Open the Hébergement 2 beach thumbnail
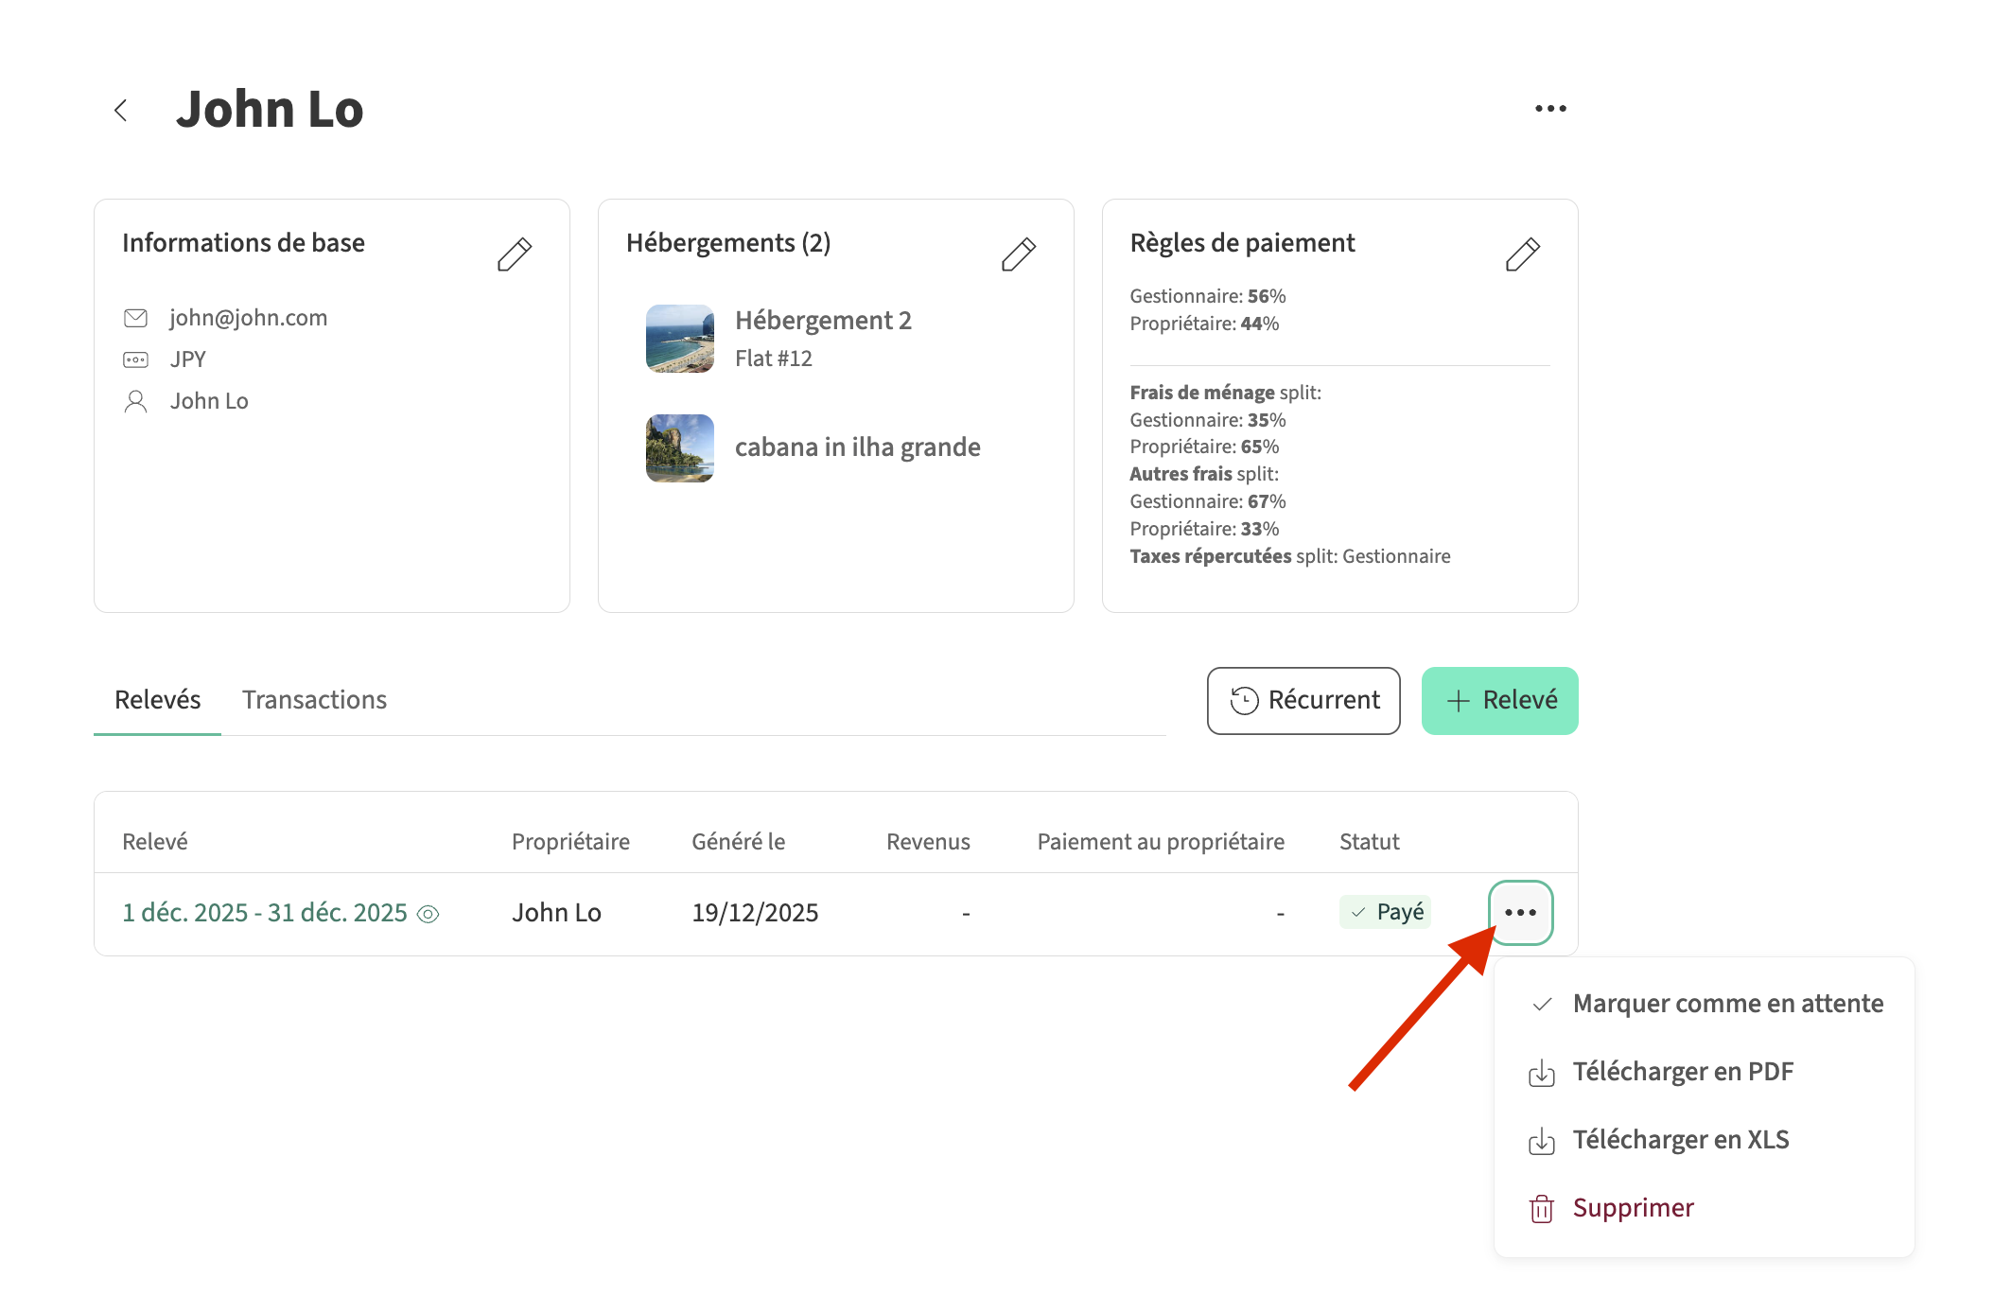Screen dimensions: 1994x1296 click(x=679, y=339)
